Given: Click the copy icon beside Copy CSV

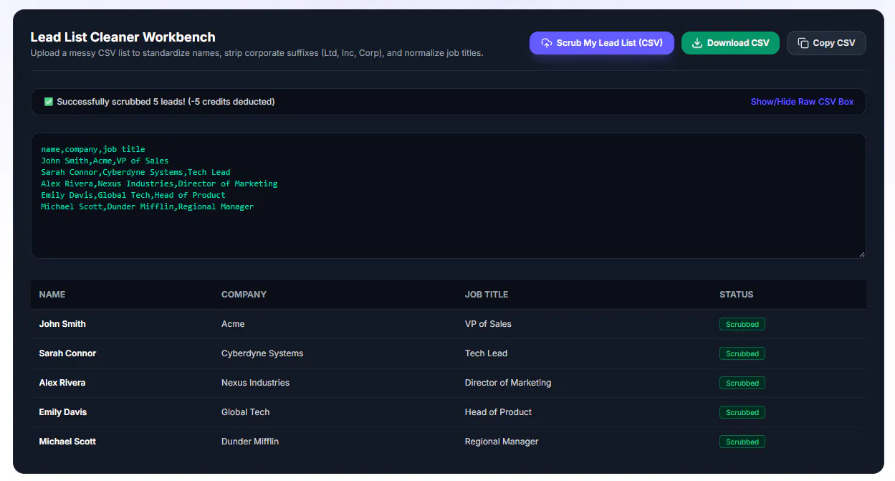Looking at the screenshot, I should pos(803,43).
